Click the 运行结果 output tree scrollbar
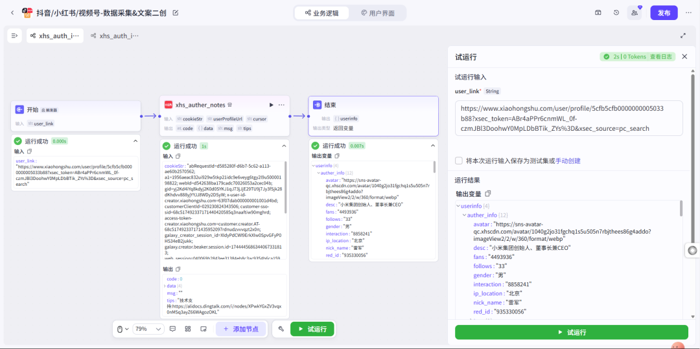700x349 pixels. 681,208
